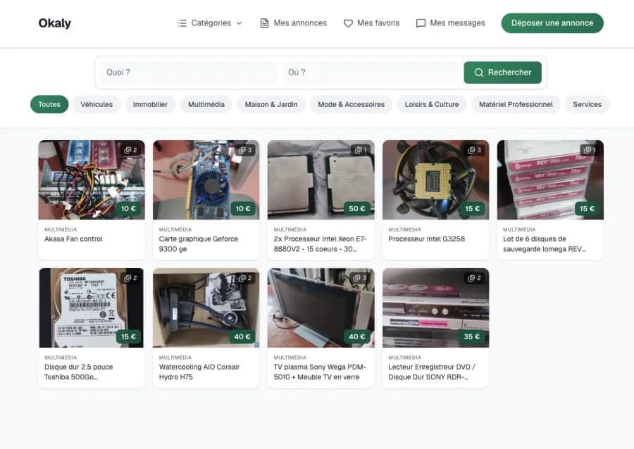
Task: Open the Corsair Hydro H75 photo
Action: 206,308
